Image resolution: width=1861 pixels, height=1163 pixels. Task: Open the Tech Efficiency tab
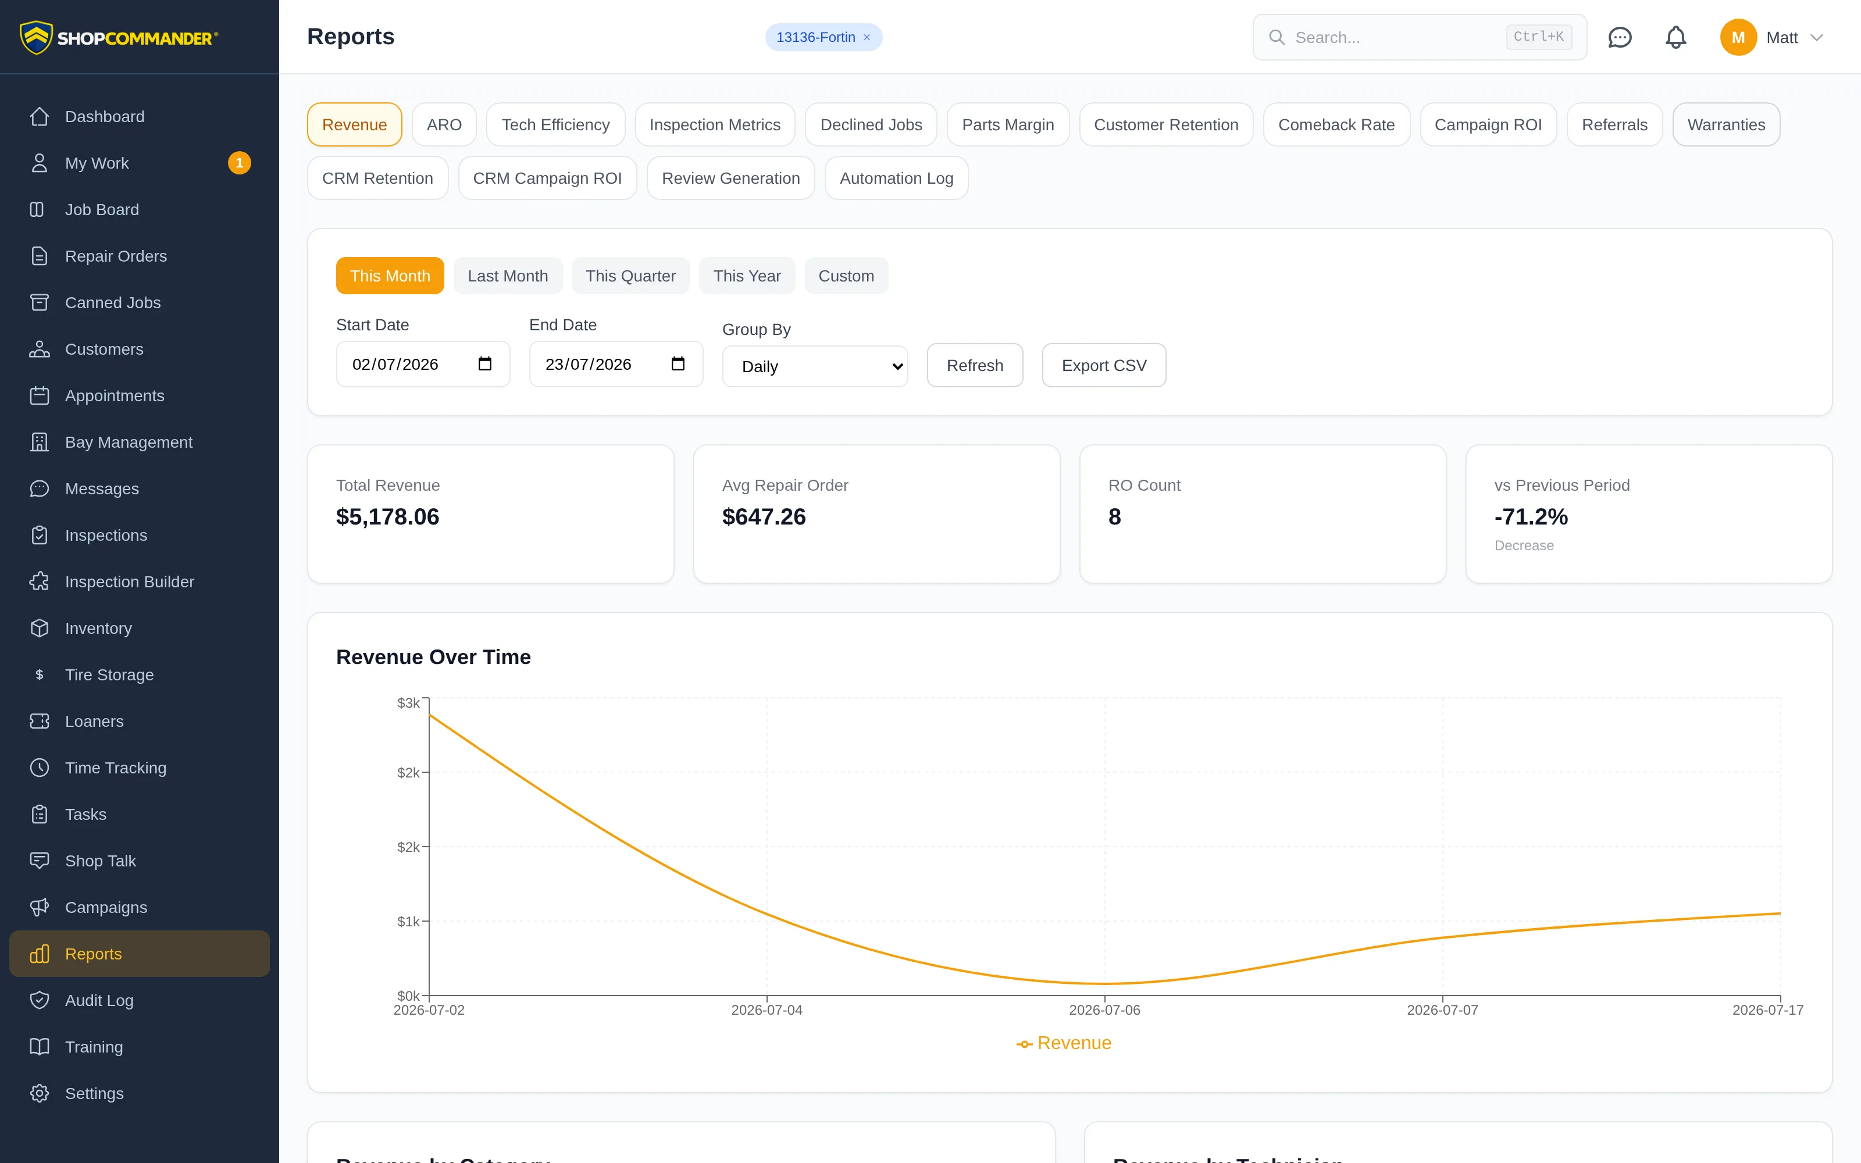pos(555,124)
